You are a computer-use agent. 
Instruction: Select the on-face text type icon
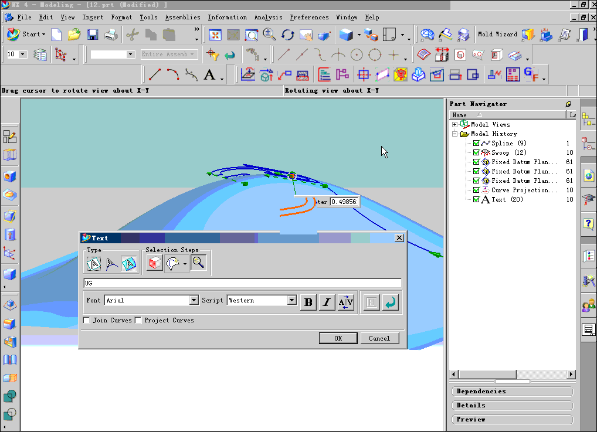tap(129, 263)
